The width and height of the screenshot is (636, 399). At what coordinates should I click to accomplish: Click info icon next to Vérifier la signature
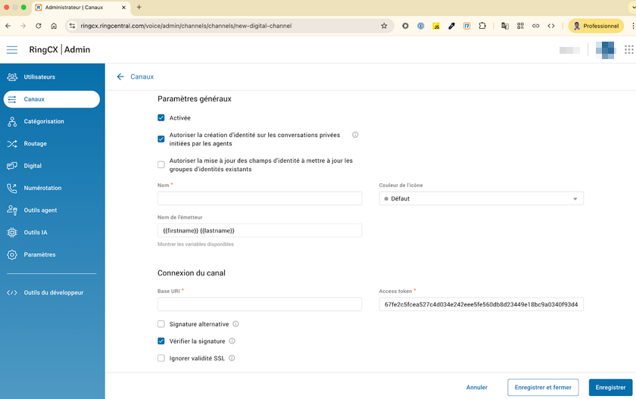click(232, 341)
